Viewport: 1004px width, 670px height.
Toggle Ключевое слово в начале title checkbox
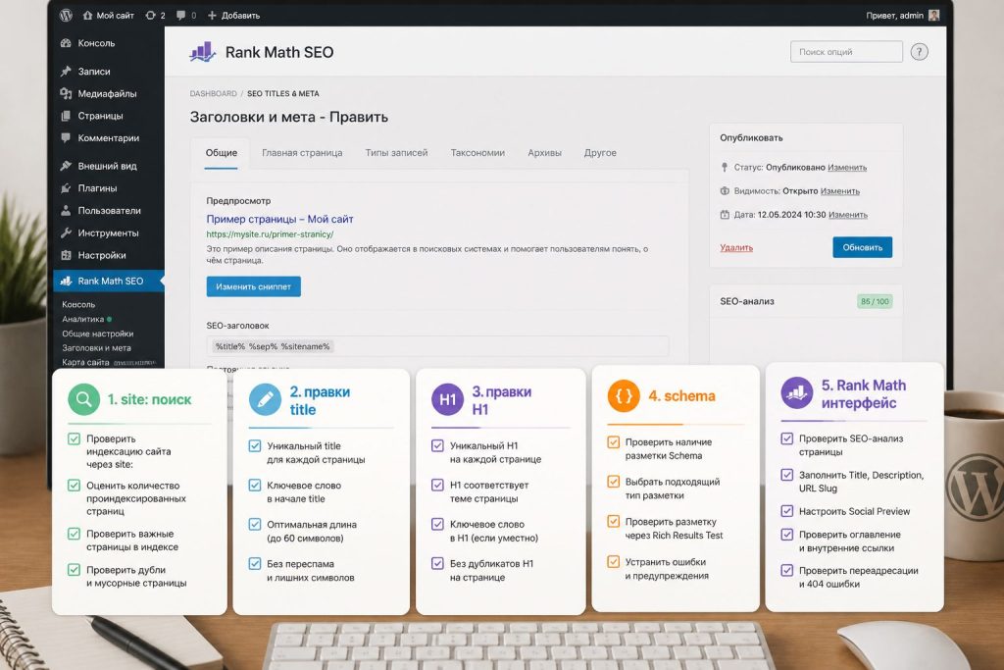point(255,486)
